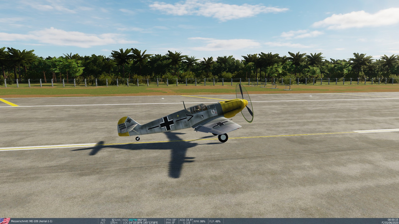Click the US flag icon in status bar
Image resolution: width=399 pixels, height=224 pixels.
coord(5,221)
